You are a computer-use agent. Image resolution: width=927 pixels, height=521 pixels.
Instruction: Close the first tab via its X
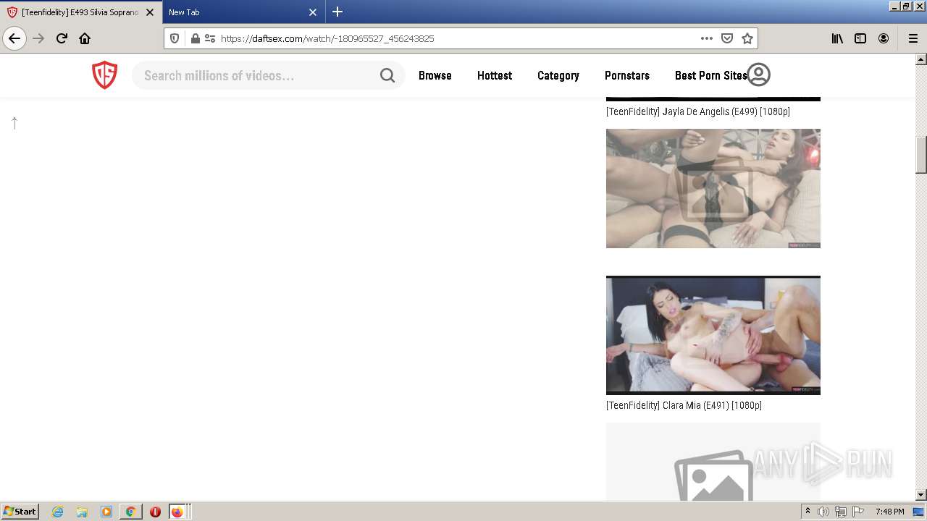(150, 12)
